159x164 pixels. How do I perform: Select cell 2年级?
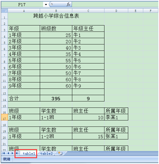[24, 41]
